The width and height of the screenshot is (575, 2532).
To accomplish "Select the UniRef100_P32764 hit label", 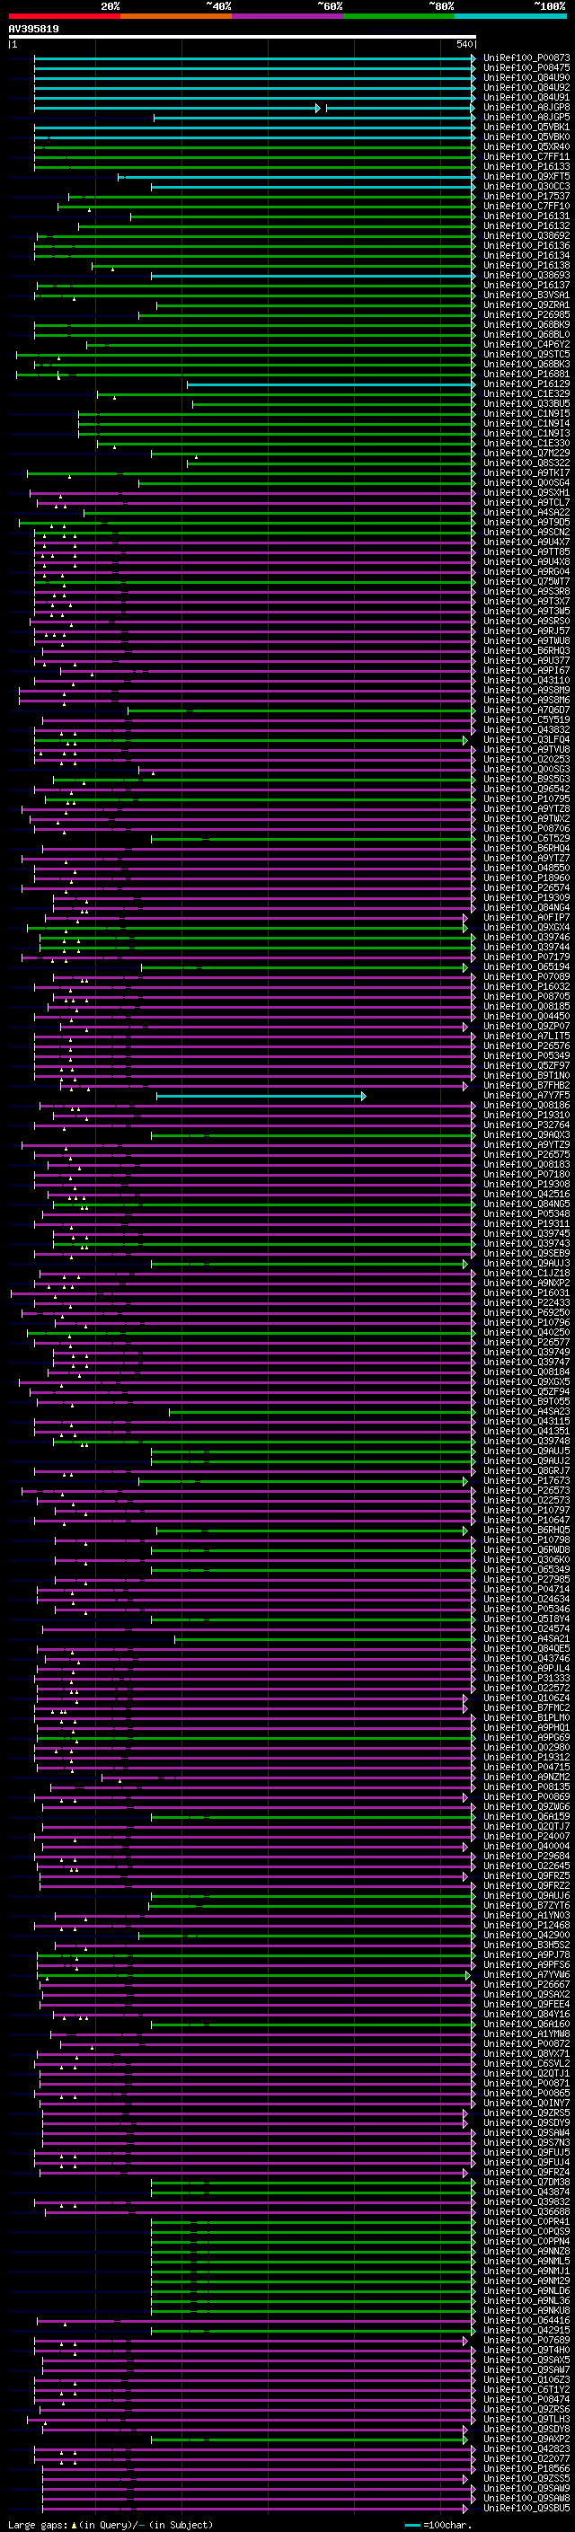I will (526, 1125).
